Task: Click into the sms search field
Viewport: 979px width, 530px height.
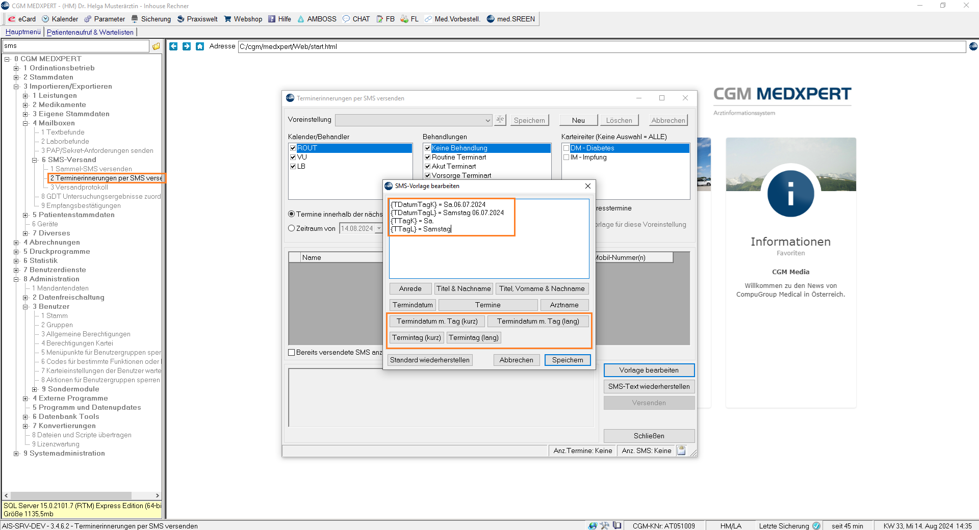Action: [75, 46]
